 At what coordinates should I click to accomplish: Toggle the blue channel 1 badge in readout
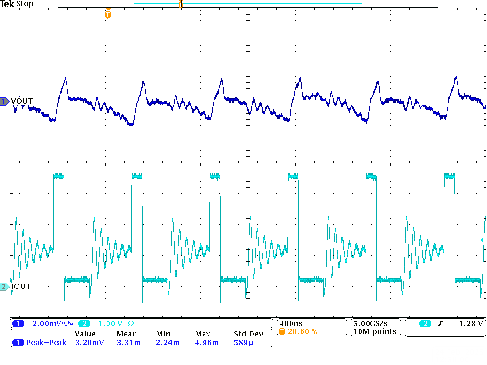[x=18, y=324]
